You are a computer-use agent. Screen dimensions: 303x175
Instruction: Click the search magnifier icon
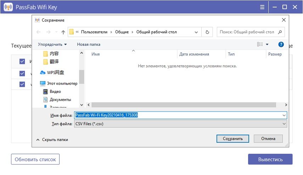click(x=280, y=32)
